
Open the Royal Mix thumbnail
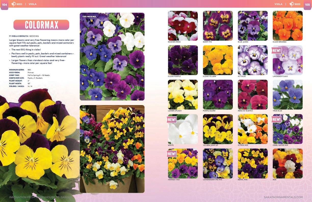pyautogui.click(x=253, y=163)
